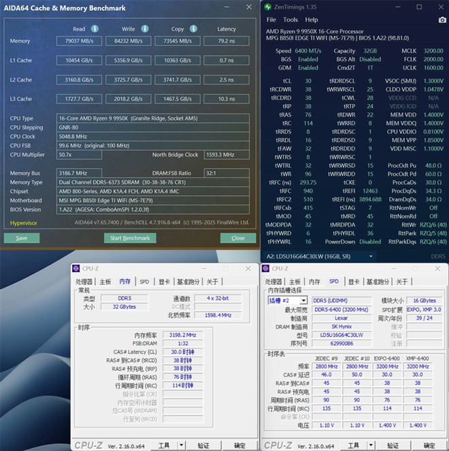This screenshot has height=451, width=449.
Task: Switch to the 显卡 tab in left CPU-Z window
Action: tap(164, 282)
